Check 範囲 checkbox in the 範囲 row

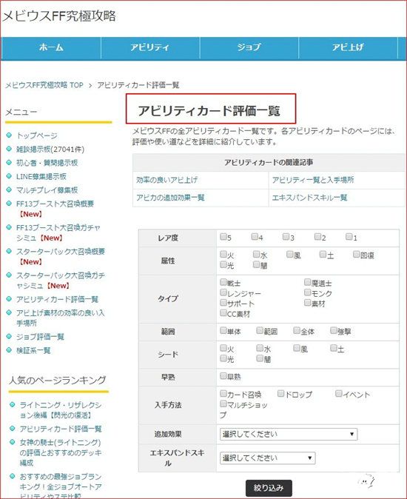pos(260,330)
